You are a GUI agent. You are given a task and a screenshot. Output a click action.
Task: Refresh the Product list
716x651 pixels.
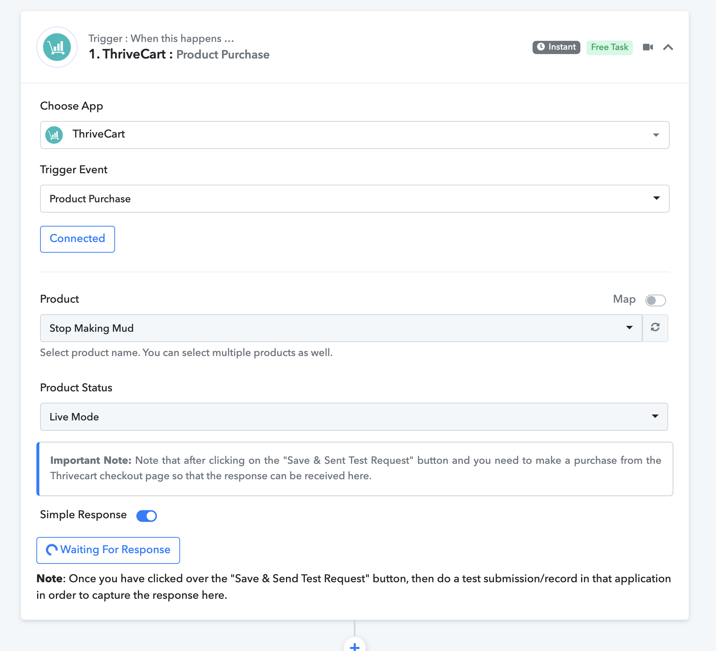[x=655, y=328]
